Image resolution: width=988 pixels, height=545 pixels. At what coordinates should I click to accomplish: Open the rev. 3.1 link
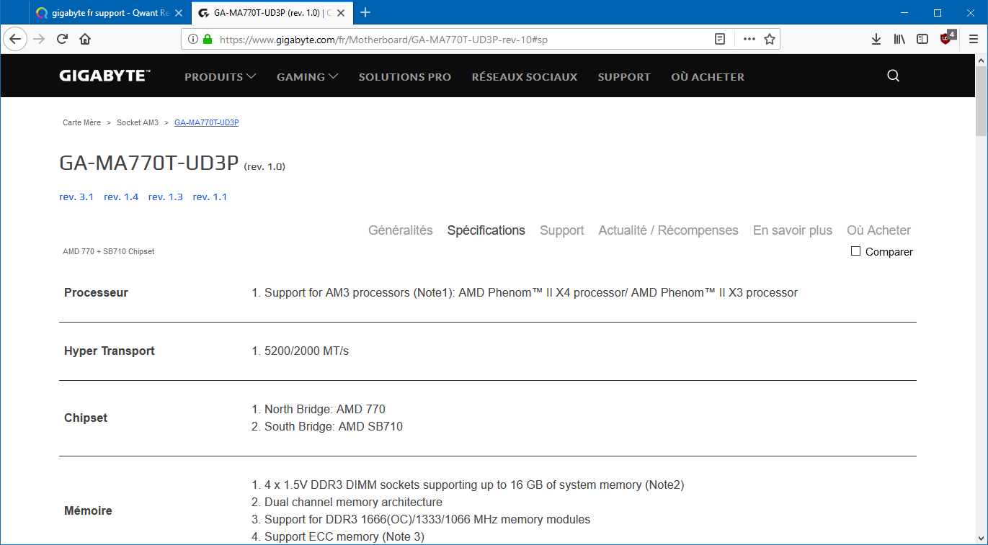tap(76, 197)
